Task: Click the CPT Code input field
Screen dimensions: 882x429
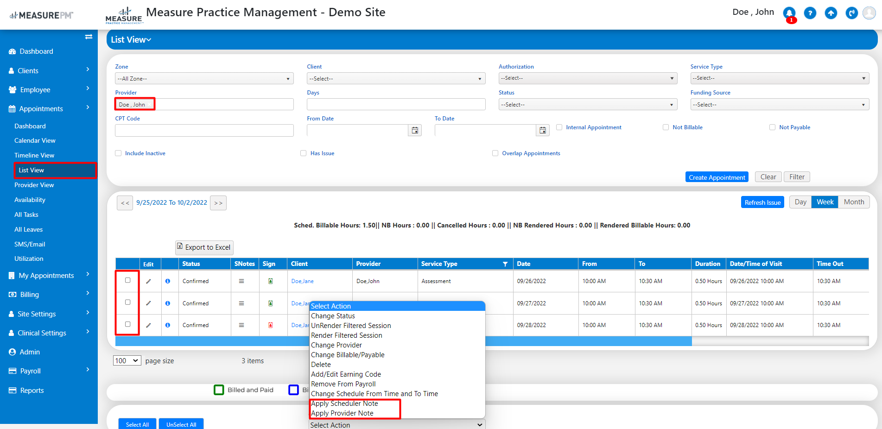Action: pyautogui.click(x=204, y=131)
